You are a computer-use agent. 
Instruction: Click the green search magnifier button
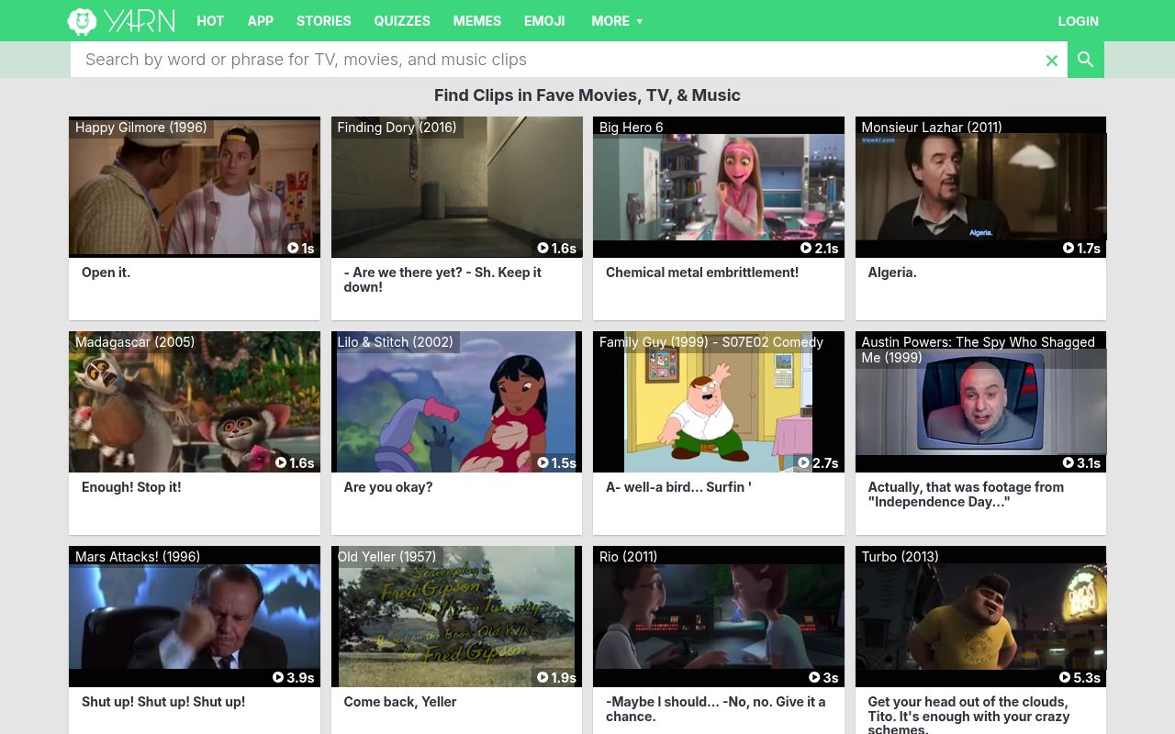click(x=1086, y=60)
